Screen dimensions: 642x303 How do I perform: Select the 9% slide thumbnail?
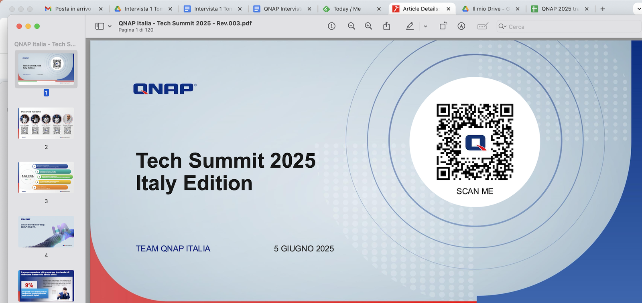point(46,286)
